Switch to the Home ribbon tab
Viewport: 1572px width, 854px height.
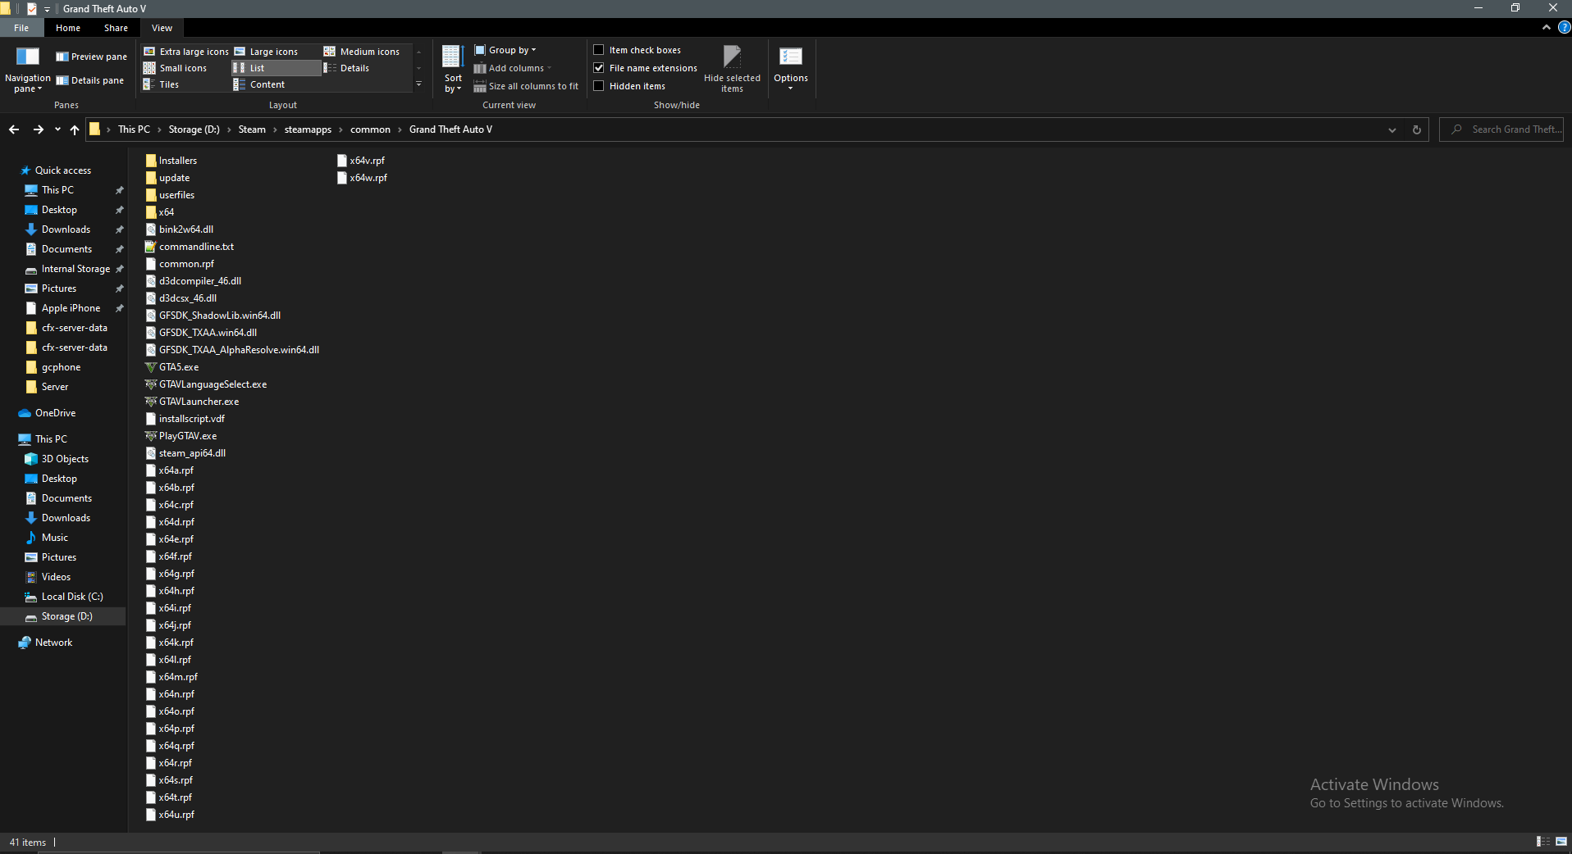67,27
